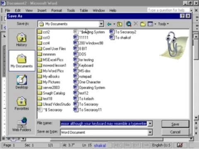
Task: Open the View menu
Action: 29,10
